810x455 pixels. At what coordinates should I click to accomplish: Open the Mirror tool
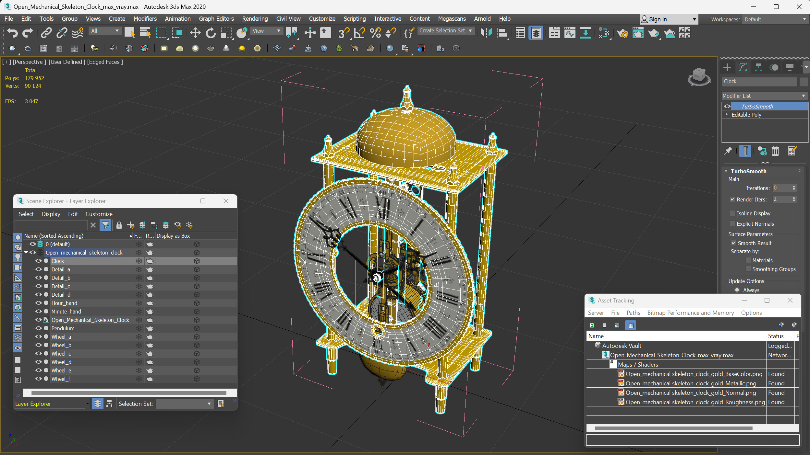pyautogui.click(x=486, y=33)
